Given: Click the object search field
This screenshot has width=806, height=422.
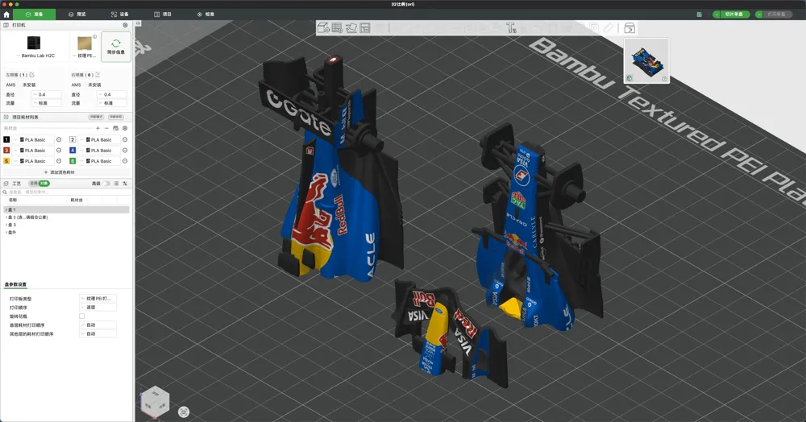Looking at the screenshot, I should tap(67, 192).
